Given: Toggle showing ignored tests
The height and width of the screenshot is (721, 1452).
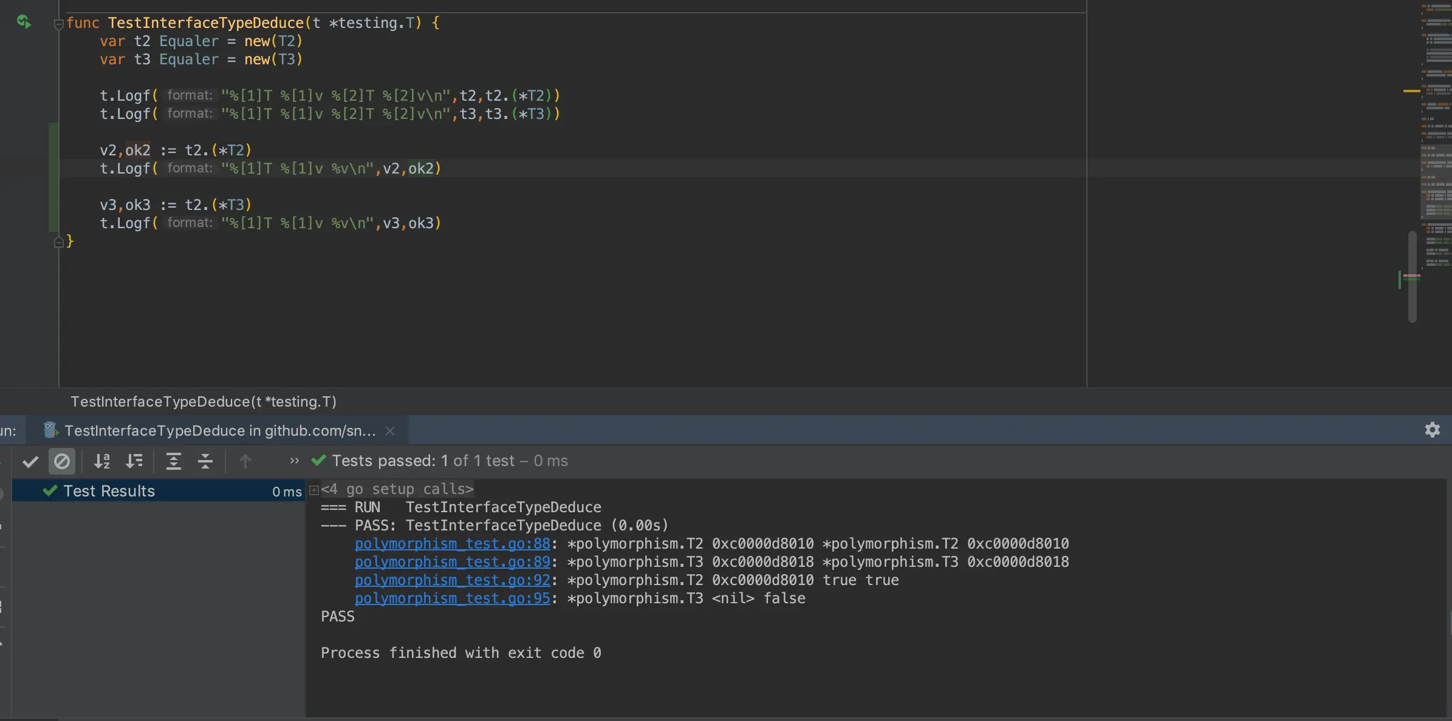Looking at the screenshot, I should (63, 461).
